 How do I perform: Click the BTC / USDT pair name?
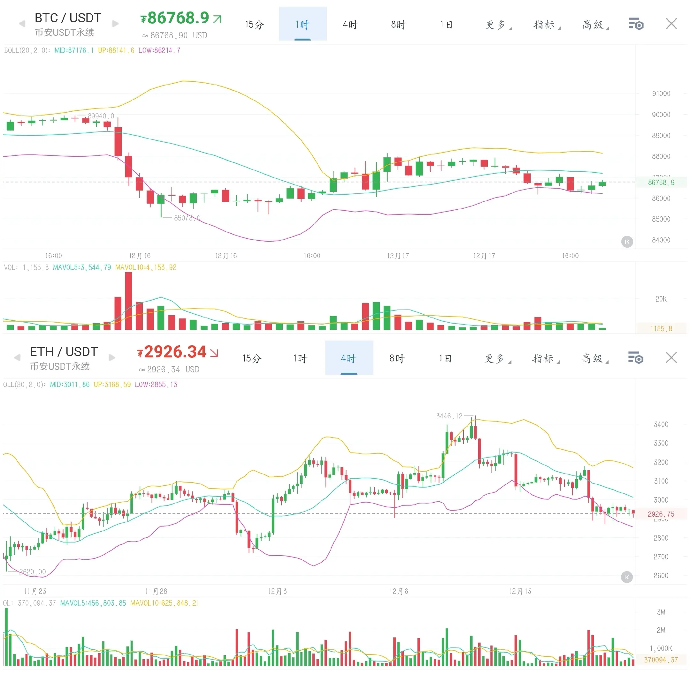coord(68,18)
